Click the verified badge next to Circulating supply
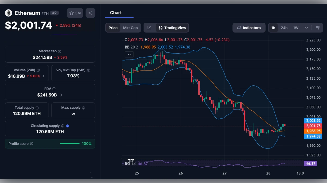Viewport: 327px width, 183px height. point(68,126)
